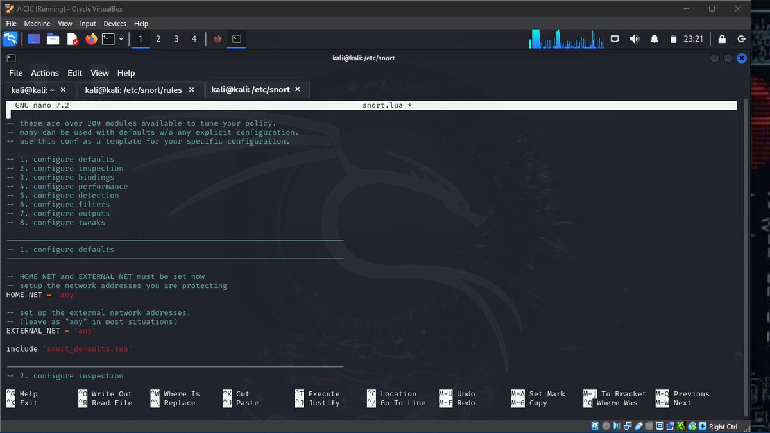
Task: Click the ^O Write Out shortcut label
Action: click(105, 394)
